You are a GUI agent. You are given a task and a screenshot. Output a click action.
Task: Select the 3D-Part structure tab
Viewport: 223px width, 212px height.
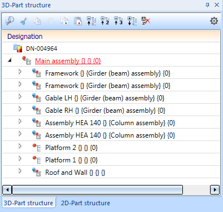(28, 203)
